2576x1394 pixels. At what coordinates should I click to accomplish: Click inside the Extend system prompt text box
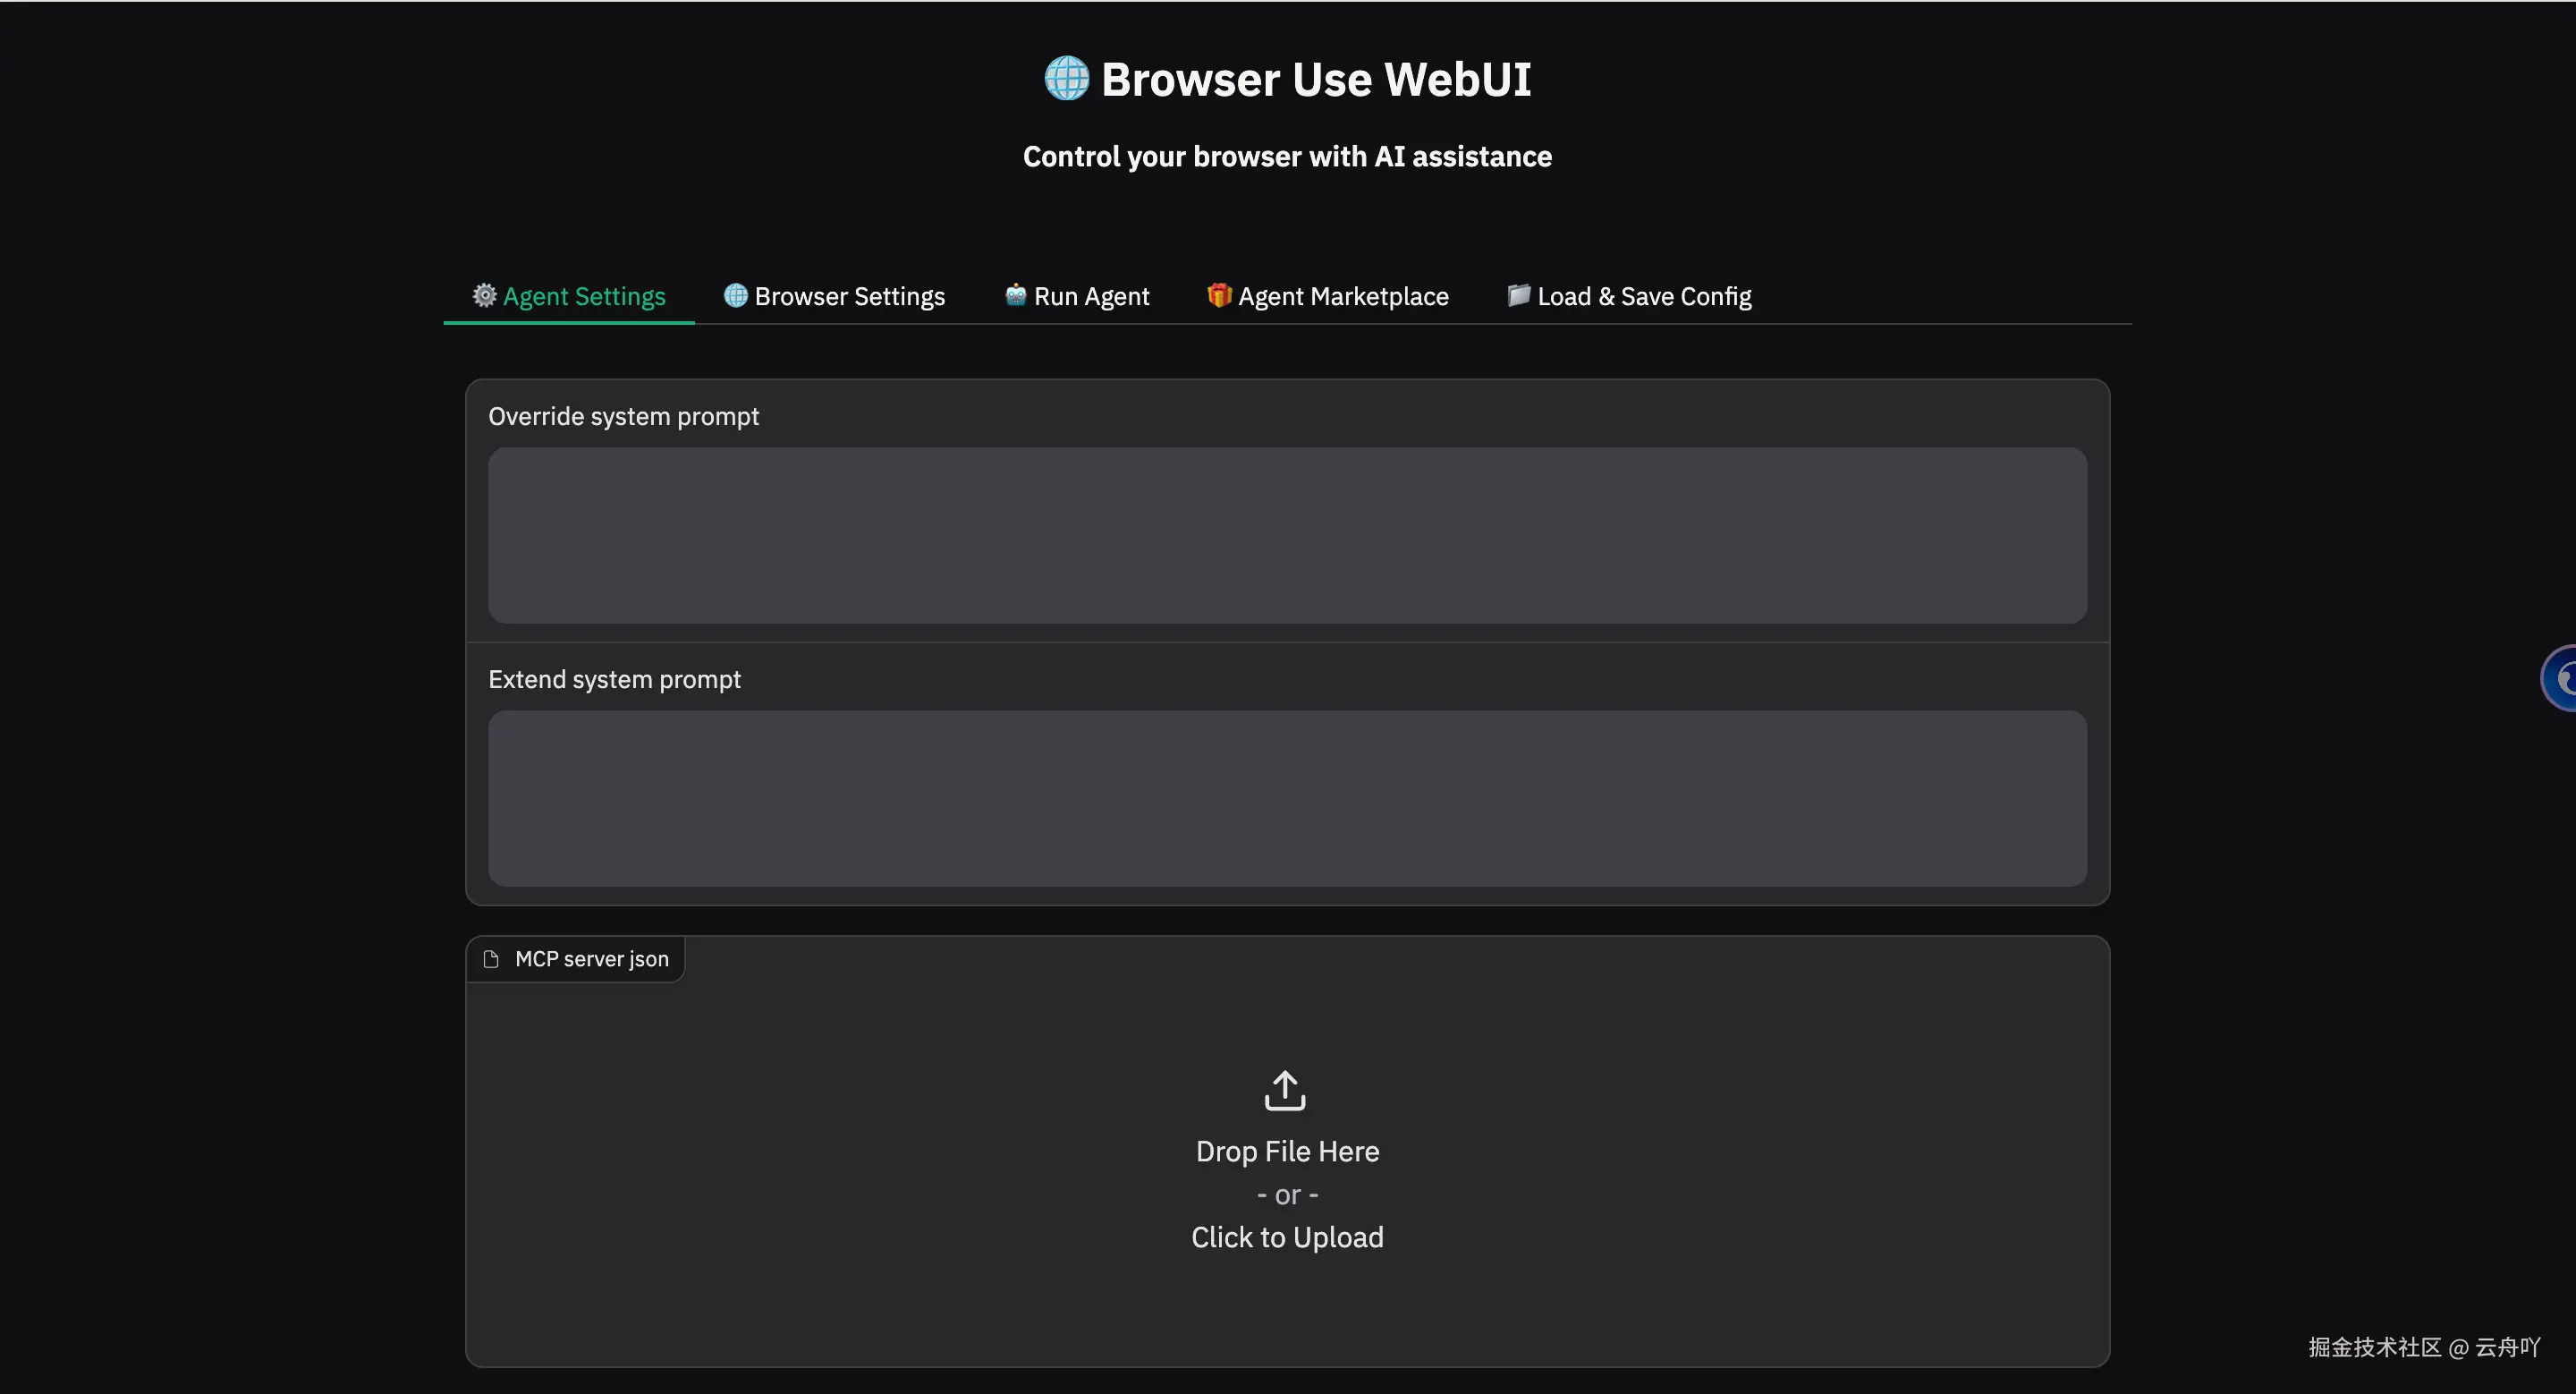coord(1287,798)
